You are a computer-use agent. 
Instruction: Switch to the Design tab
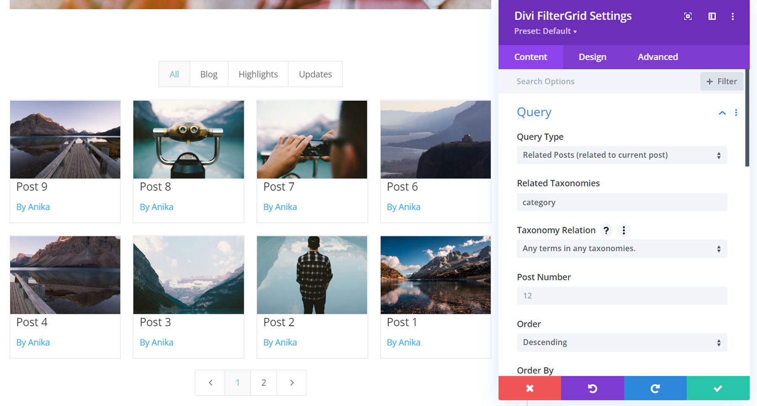point(592,57)
